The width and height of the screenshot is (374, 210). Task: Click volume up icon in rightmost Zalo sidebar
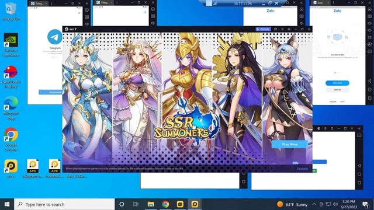coord(370,23)
